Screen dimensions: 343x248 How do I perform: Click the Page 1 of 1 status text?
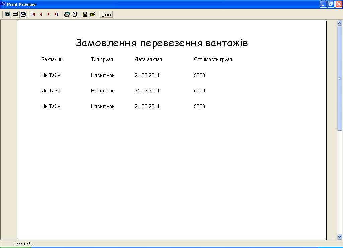(24, 244)
